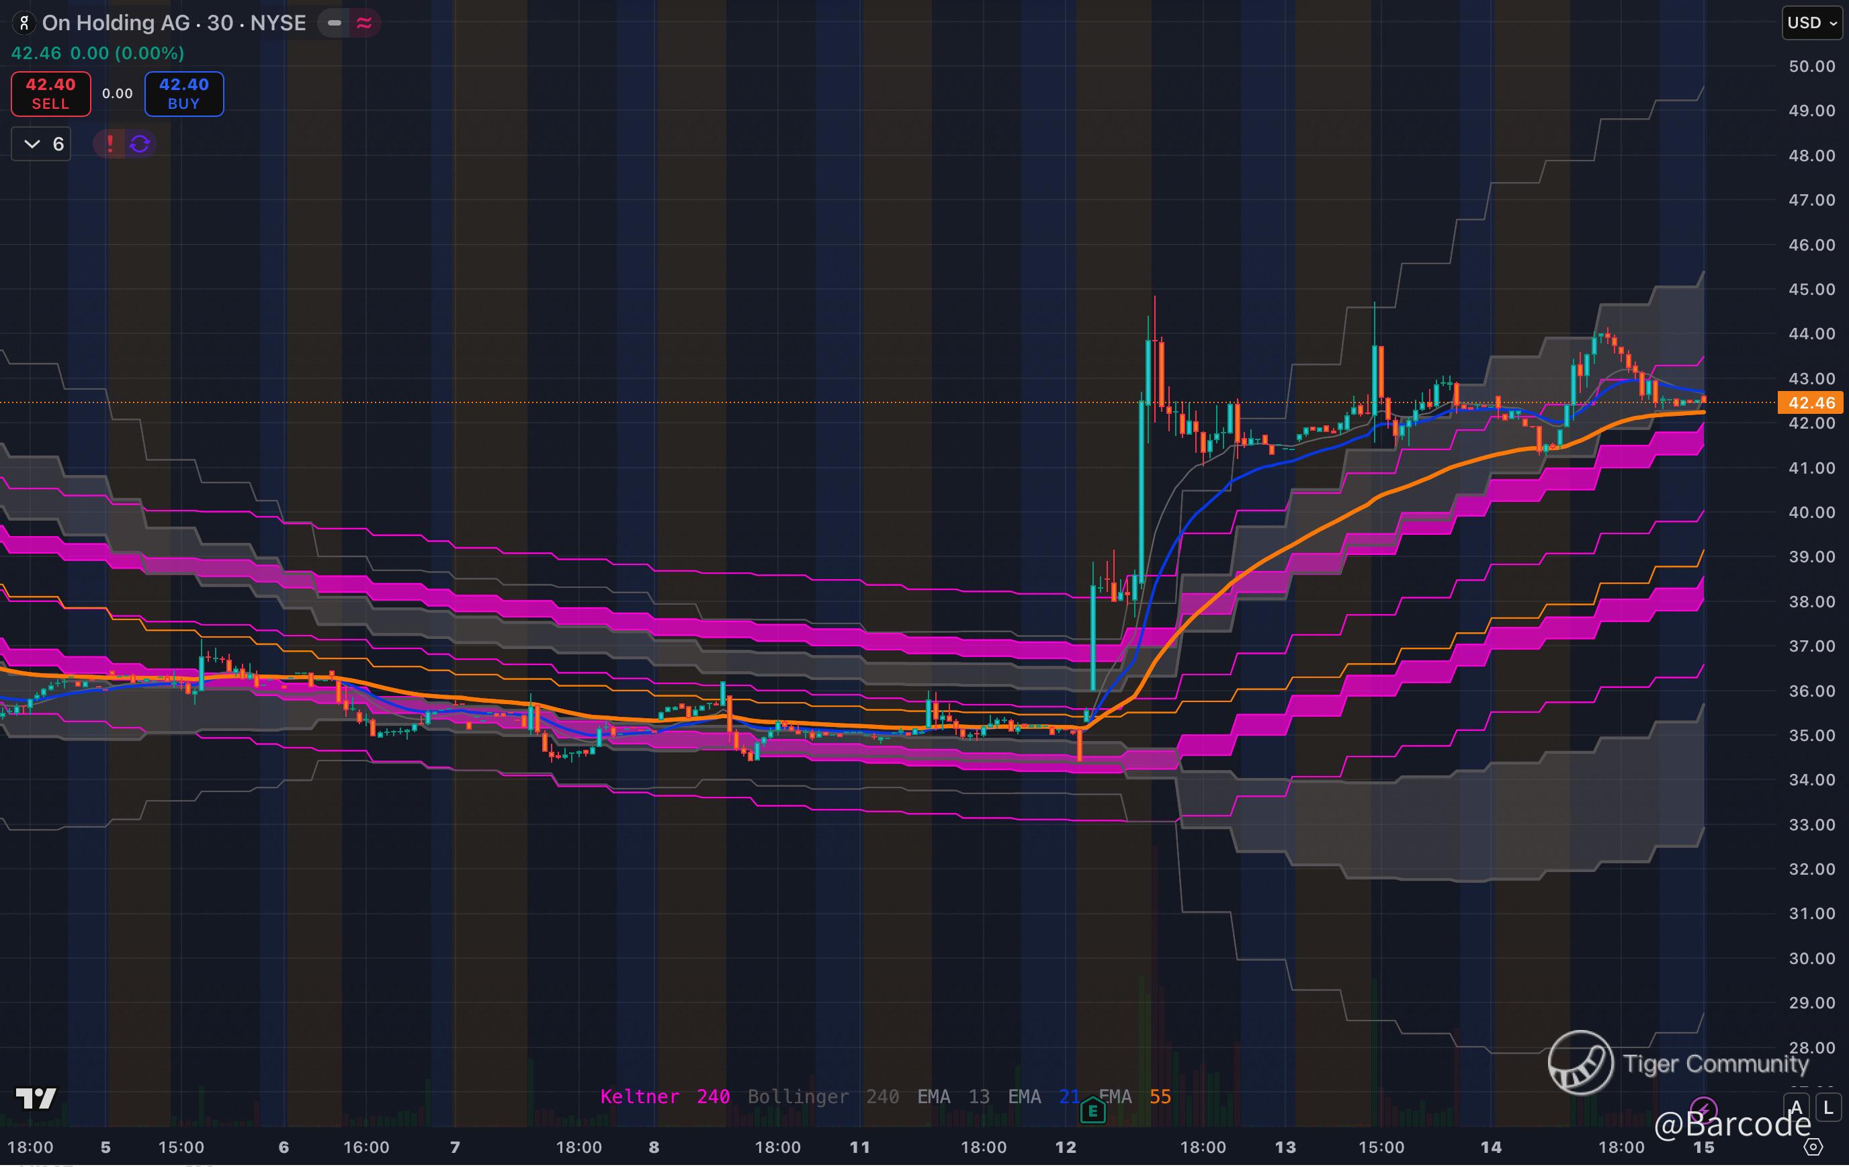This screenshot has width=1849, height=1167.
Task: Click the Keltner 240 indicator label
Action: pos(664,1096)
